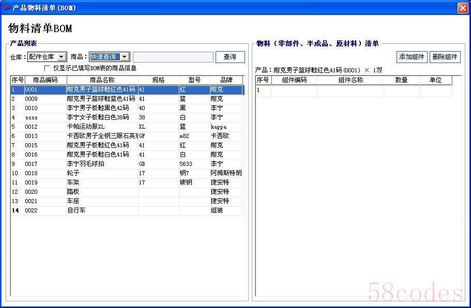Click the 商品名称 column header
This screenshot has width=471, height=308.
[102, 80]
